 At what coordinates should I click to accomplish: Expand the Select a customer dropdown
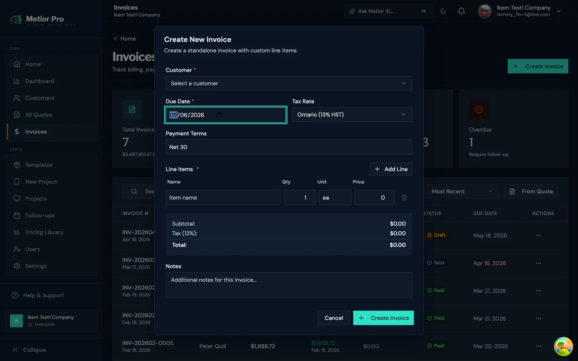tap(289, 83)
